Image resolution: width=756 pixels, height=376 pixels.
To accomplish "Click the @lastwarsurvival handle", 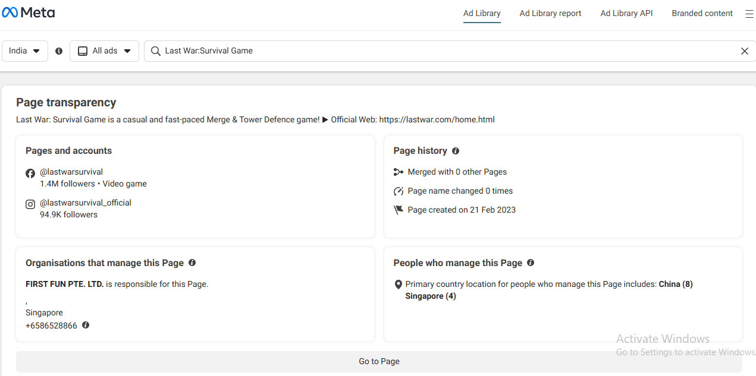I will point(71,172).
